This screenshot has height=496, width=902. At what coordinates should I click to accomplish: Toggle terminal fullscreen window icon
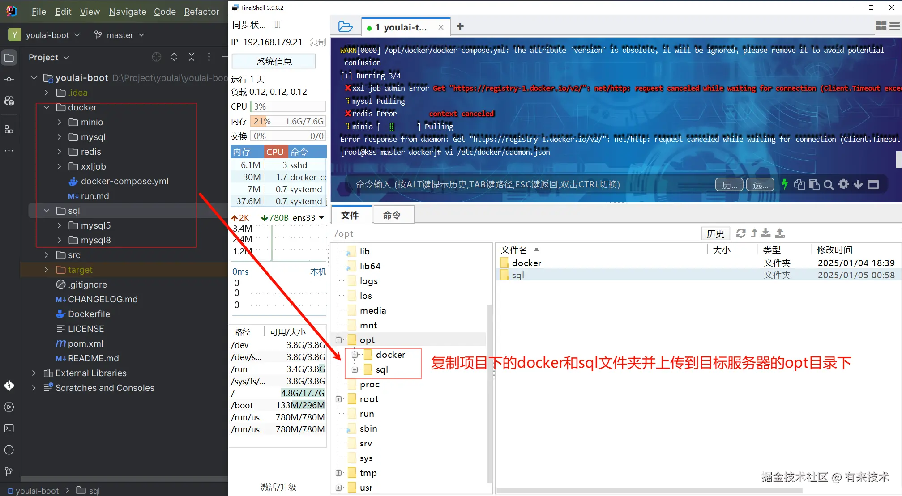873,184
